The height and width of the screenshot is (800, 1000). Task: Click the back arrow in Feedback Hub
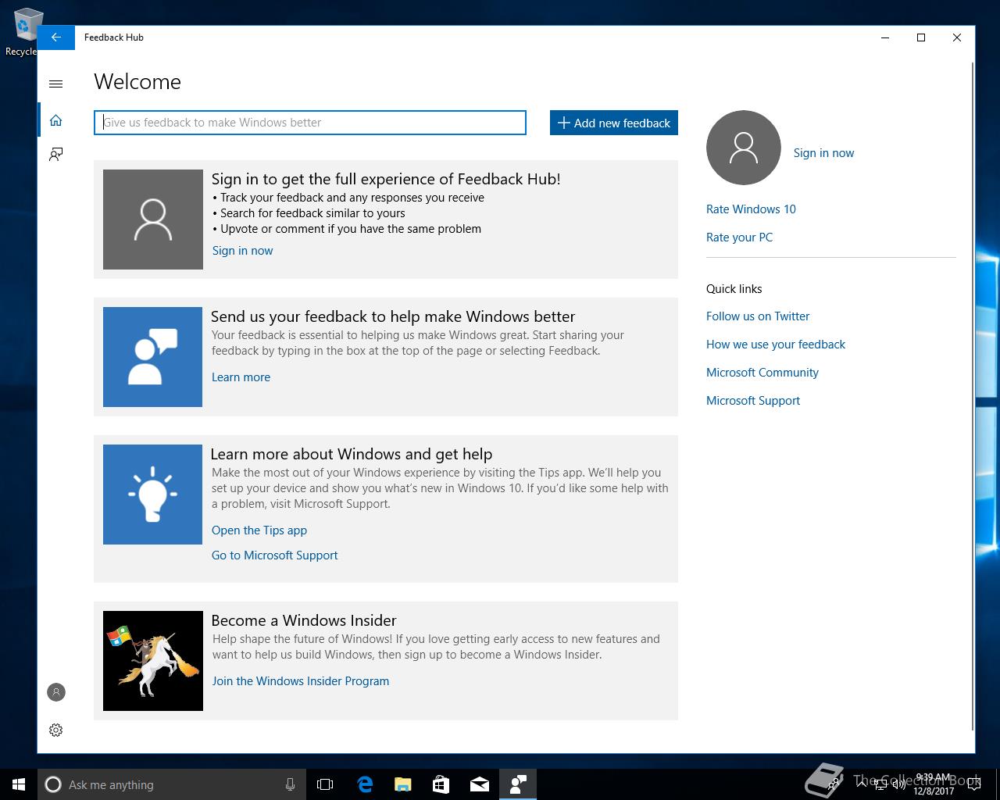pos(55,37)
